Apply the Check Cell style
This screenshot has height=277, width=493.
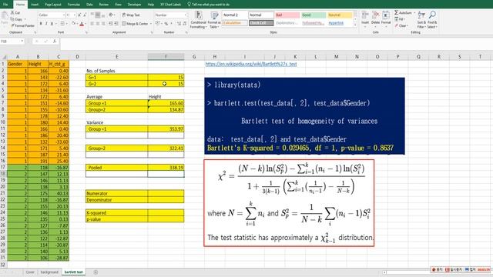click(x=261, y=23)
